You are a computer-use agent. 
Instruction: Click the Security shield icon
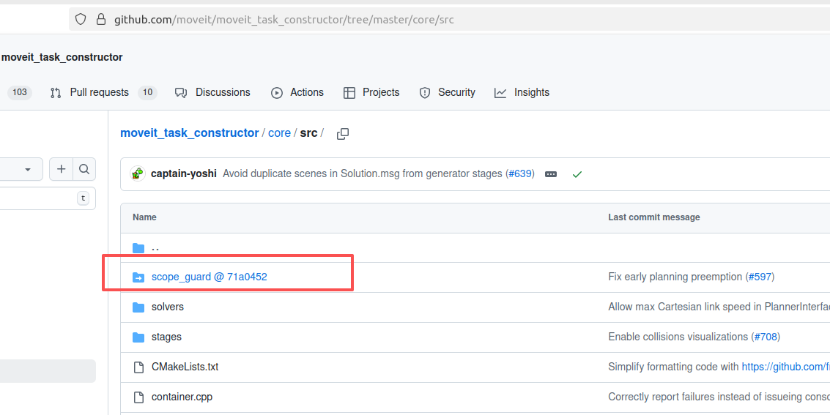(x=425, y=93)
